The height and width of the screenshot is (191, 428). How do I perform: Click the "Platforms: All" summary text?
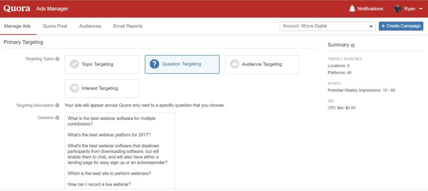pos(339,73)
